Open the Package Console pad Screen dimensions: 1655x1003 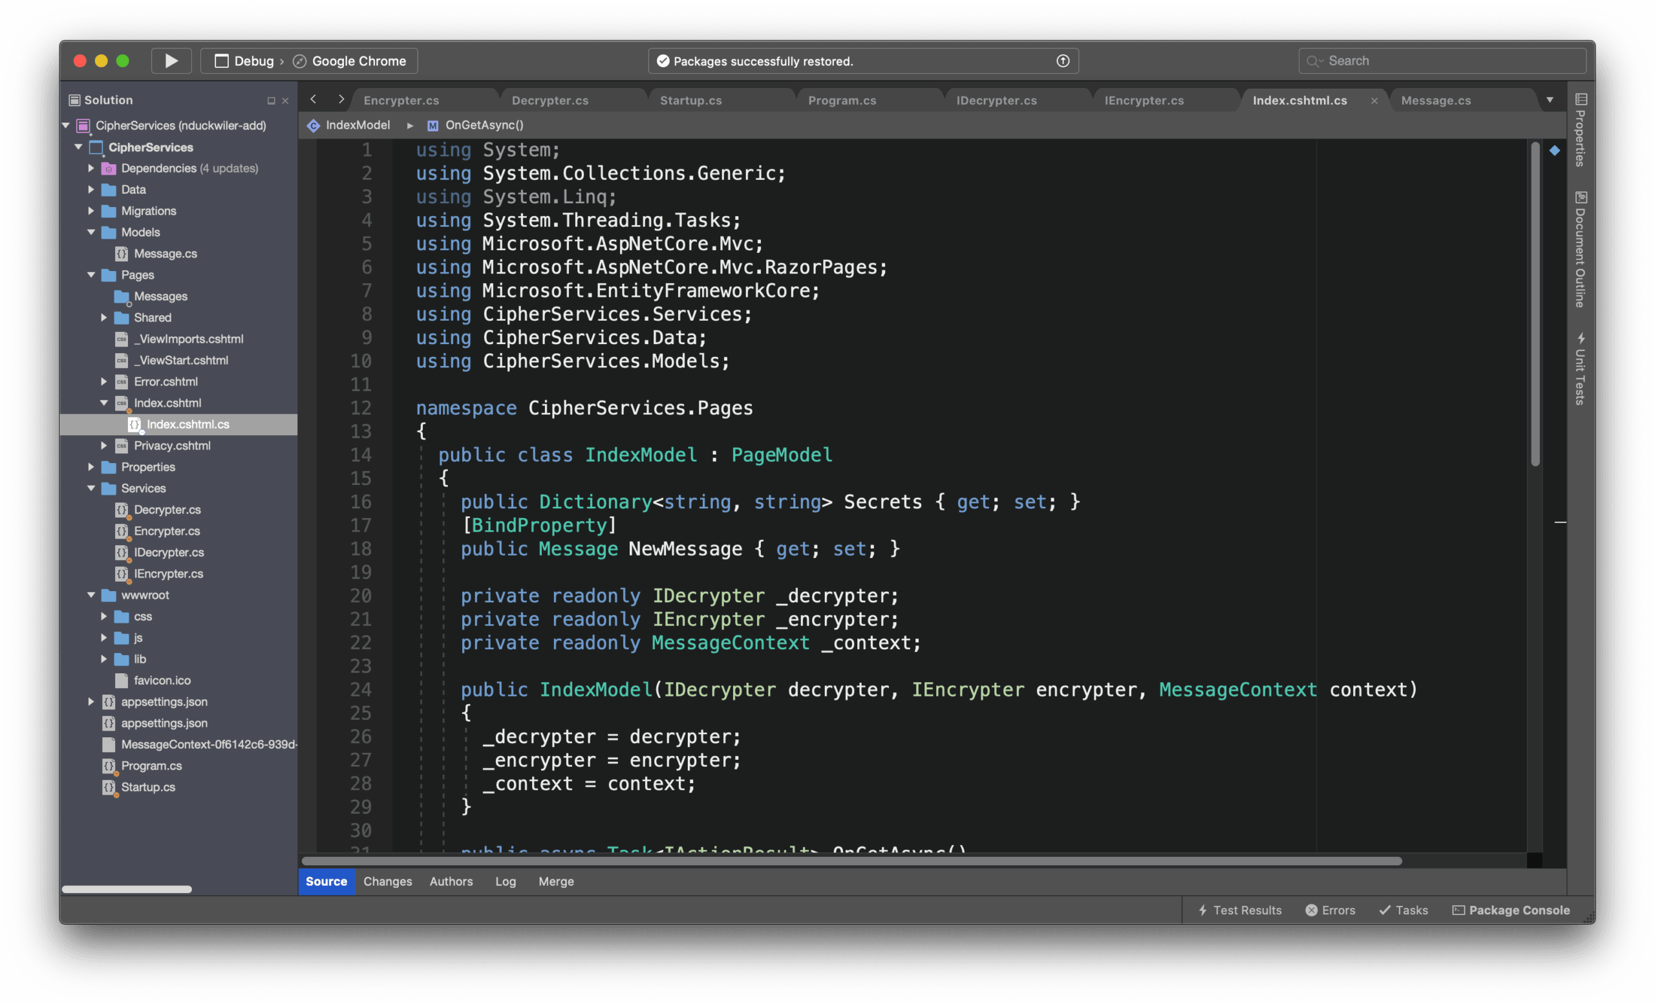point(1511,911)
